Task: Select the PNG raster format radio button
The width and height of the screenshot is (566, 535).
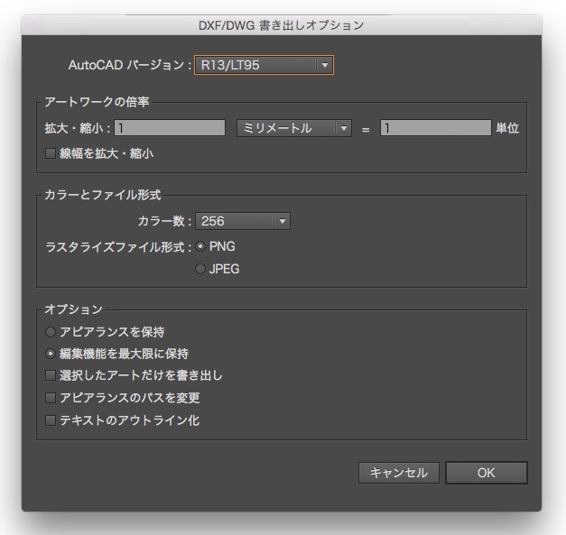Action: pyautogui.click(x=200, y=247)
